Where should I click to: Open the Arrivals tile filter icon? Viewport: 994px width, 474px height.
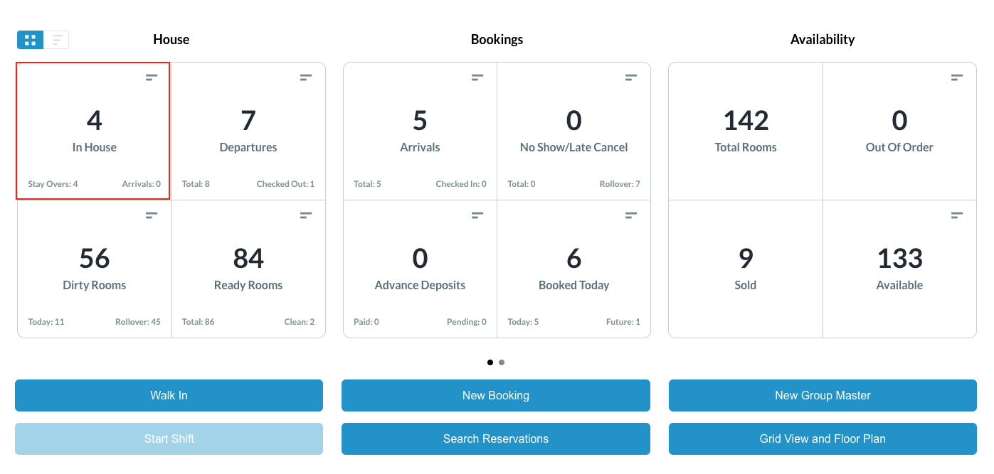(x=477, y=77)
